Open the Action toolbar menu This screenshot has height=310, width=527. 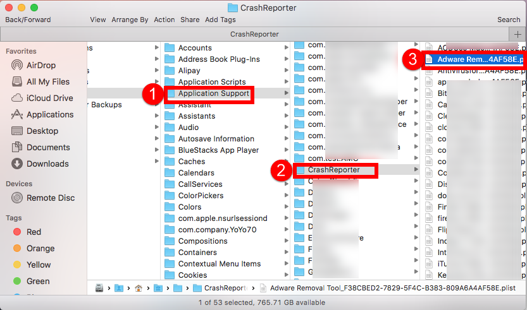(x=164, y=20)
